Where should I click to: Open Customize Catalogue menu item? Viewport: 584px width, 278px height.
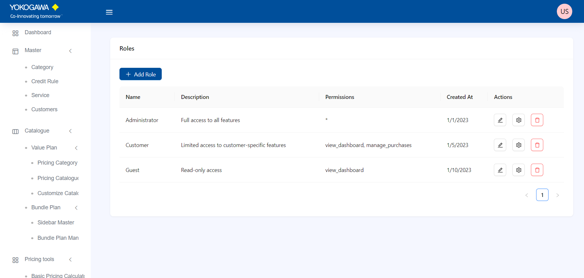point(58,193)
